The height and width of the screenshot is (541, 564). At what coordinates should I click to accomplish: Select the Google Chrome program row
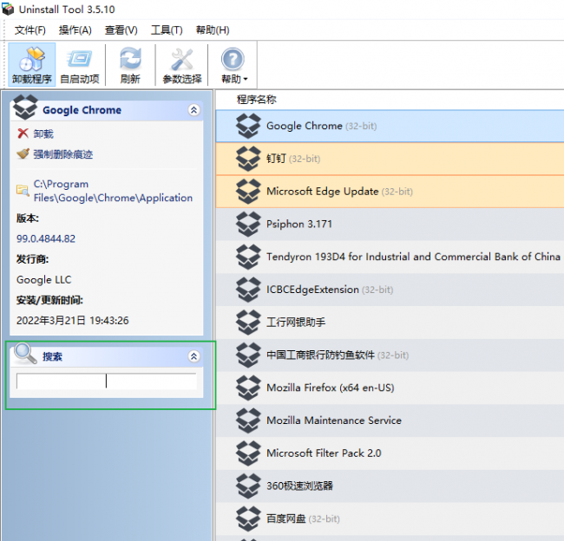(390, 127)
